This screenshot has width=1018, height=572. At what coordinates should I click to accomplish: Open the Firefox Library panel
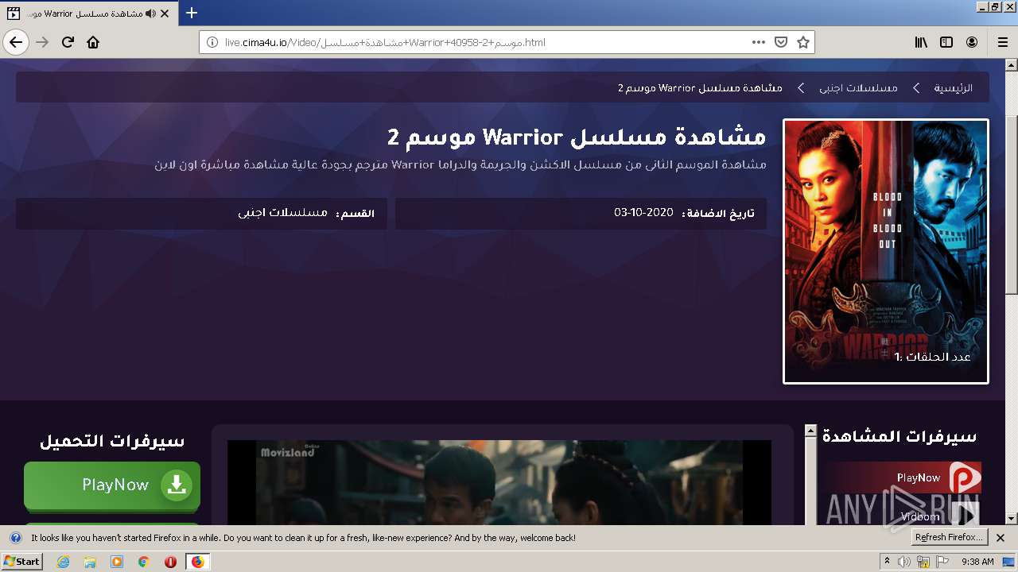coord(921,42)
